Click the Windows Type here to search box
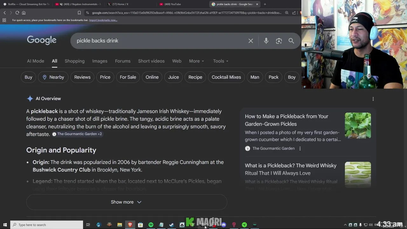 coord(47,225)
